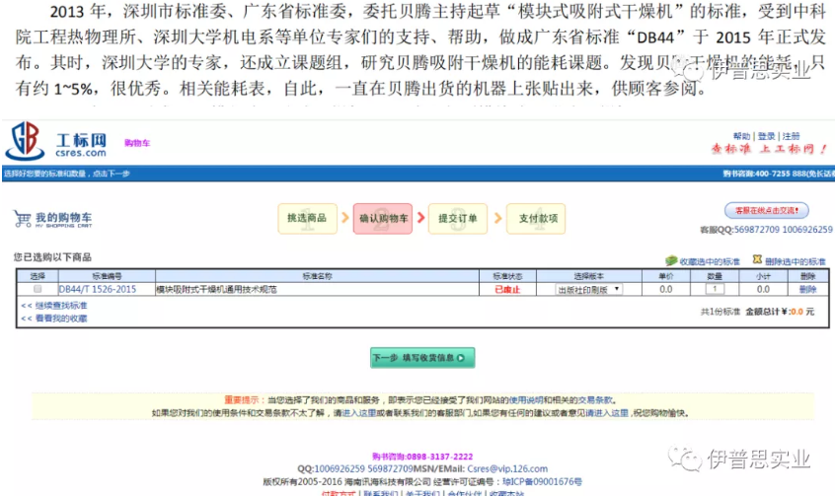Select the 支付款项 step
Image resolution: width=835 pixels, height=497 pixels.
coord(536,218)
